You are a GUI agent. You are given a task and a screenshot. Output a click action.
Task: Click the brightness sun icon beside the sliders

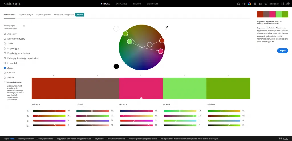coord(28,126)
